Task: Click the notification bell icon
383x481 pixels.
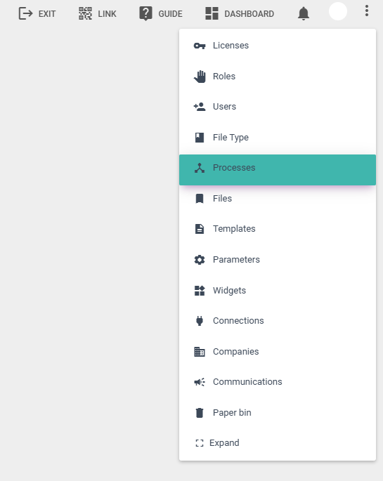Action: pyautogui.click(x=304, y=13)
